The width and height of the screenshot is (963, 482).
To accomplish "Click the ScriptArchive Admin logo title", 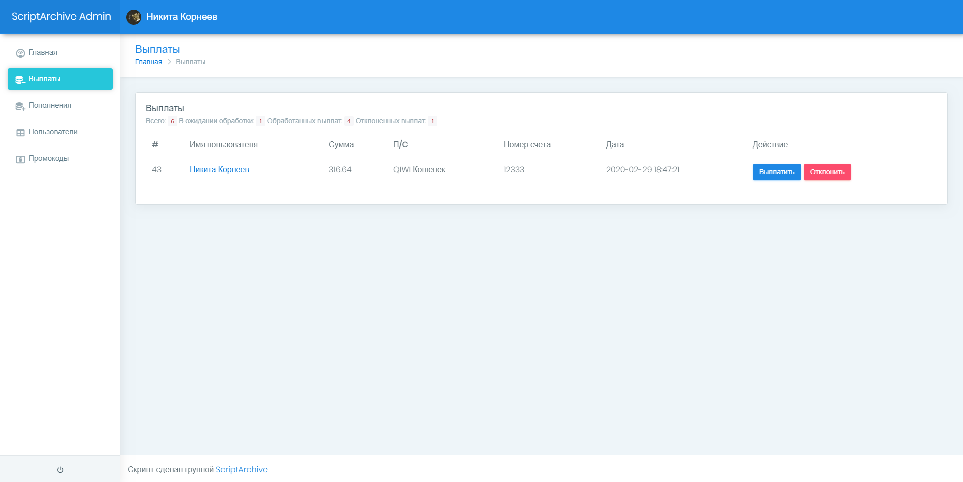I will (x=61, y=16).
